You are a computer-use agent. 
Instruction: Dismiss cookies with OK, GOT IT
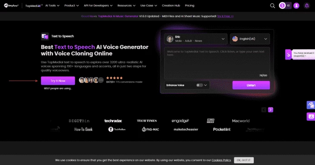244,160
